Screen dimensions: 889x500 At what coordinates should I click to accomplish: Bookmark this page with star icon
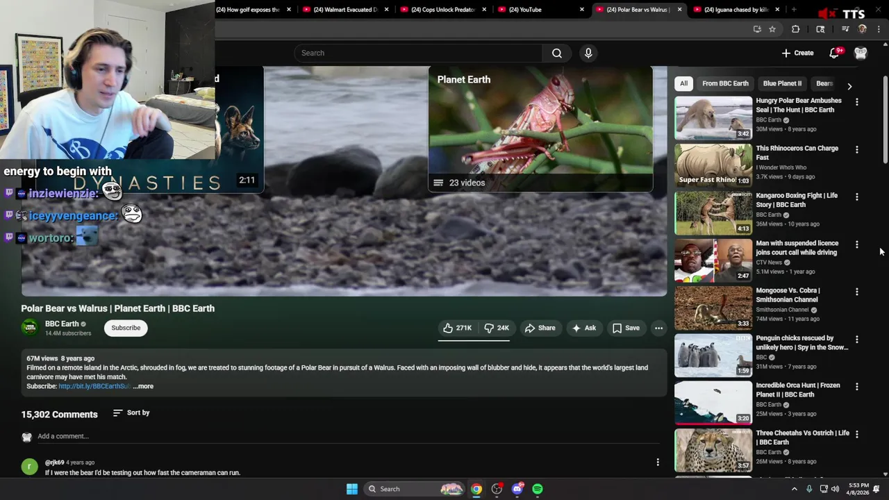pos(772,29)
